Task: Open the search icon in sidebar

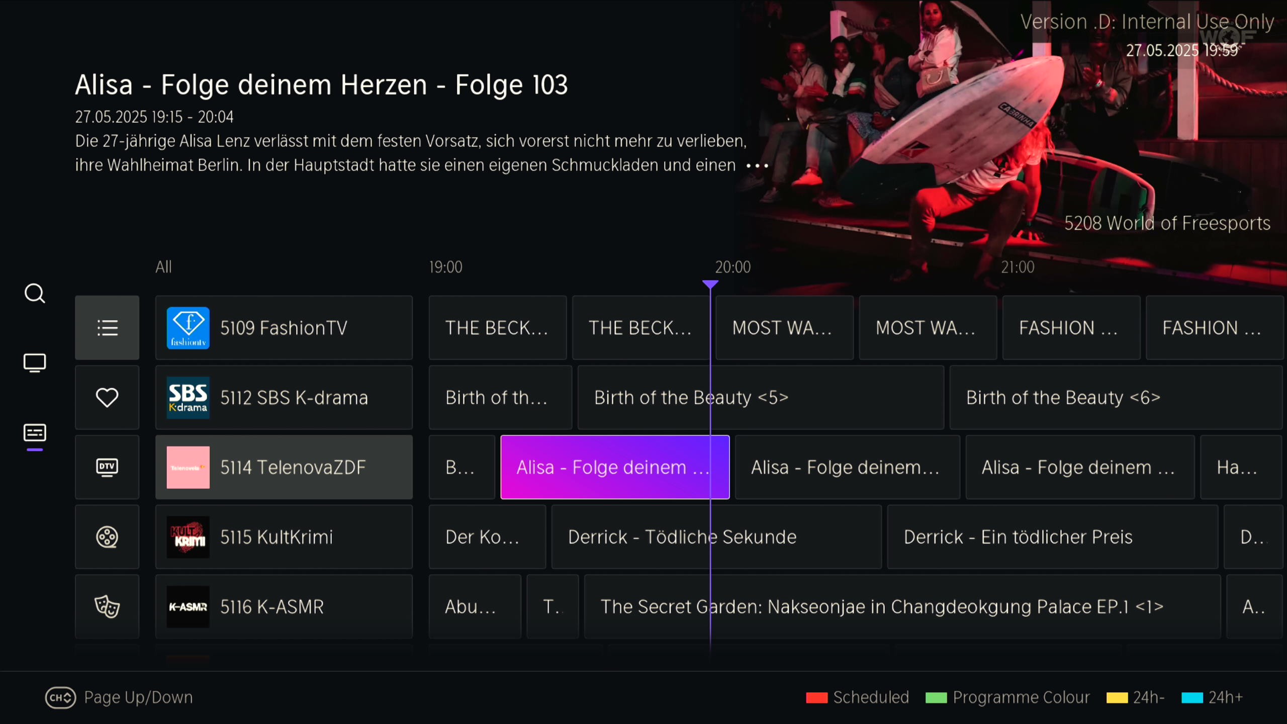Action: tap(35, 293)
